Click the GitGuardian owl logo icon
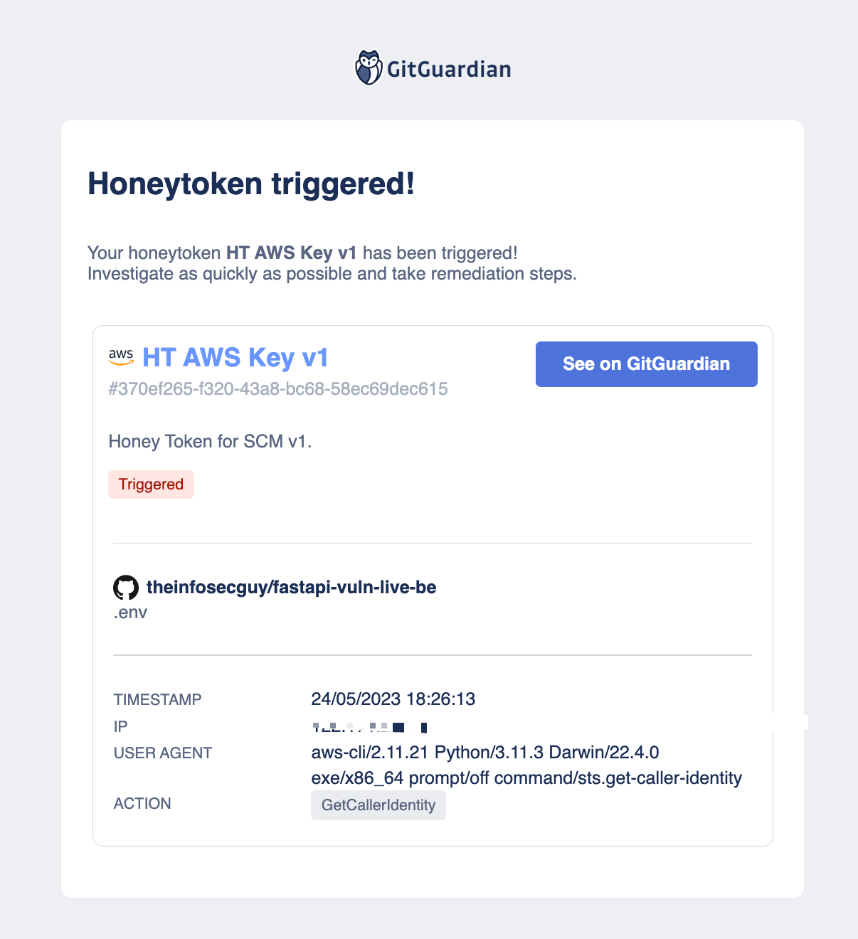This screenshot has height=939, width=858. pos(369,68)
